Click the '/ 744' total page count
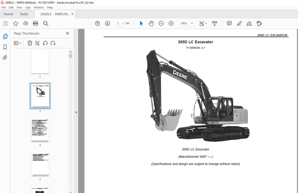 click(x=126, y=24)
